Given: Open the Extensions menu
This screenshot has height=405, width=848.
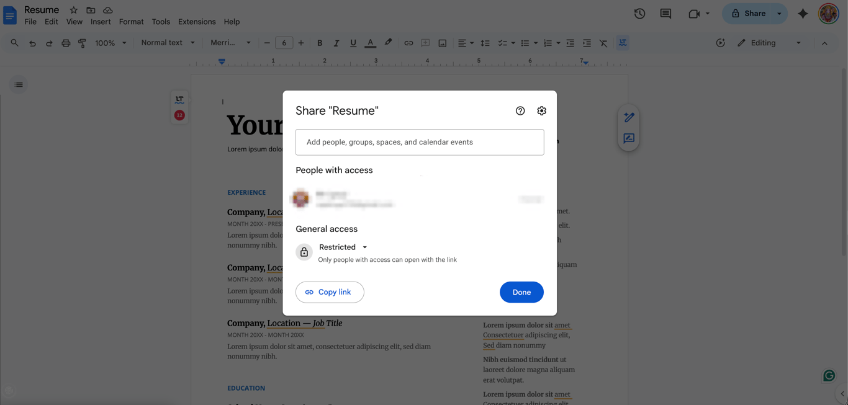Looking at the screenshot, I should pyautogui.click(x=197, y=22).
